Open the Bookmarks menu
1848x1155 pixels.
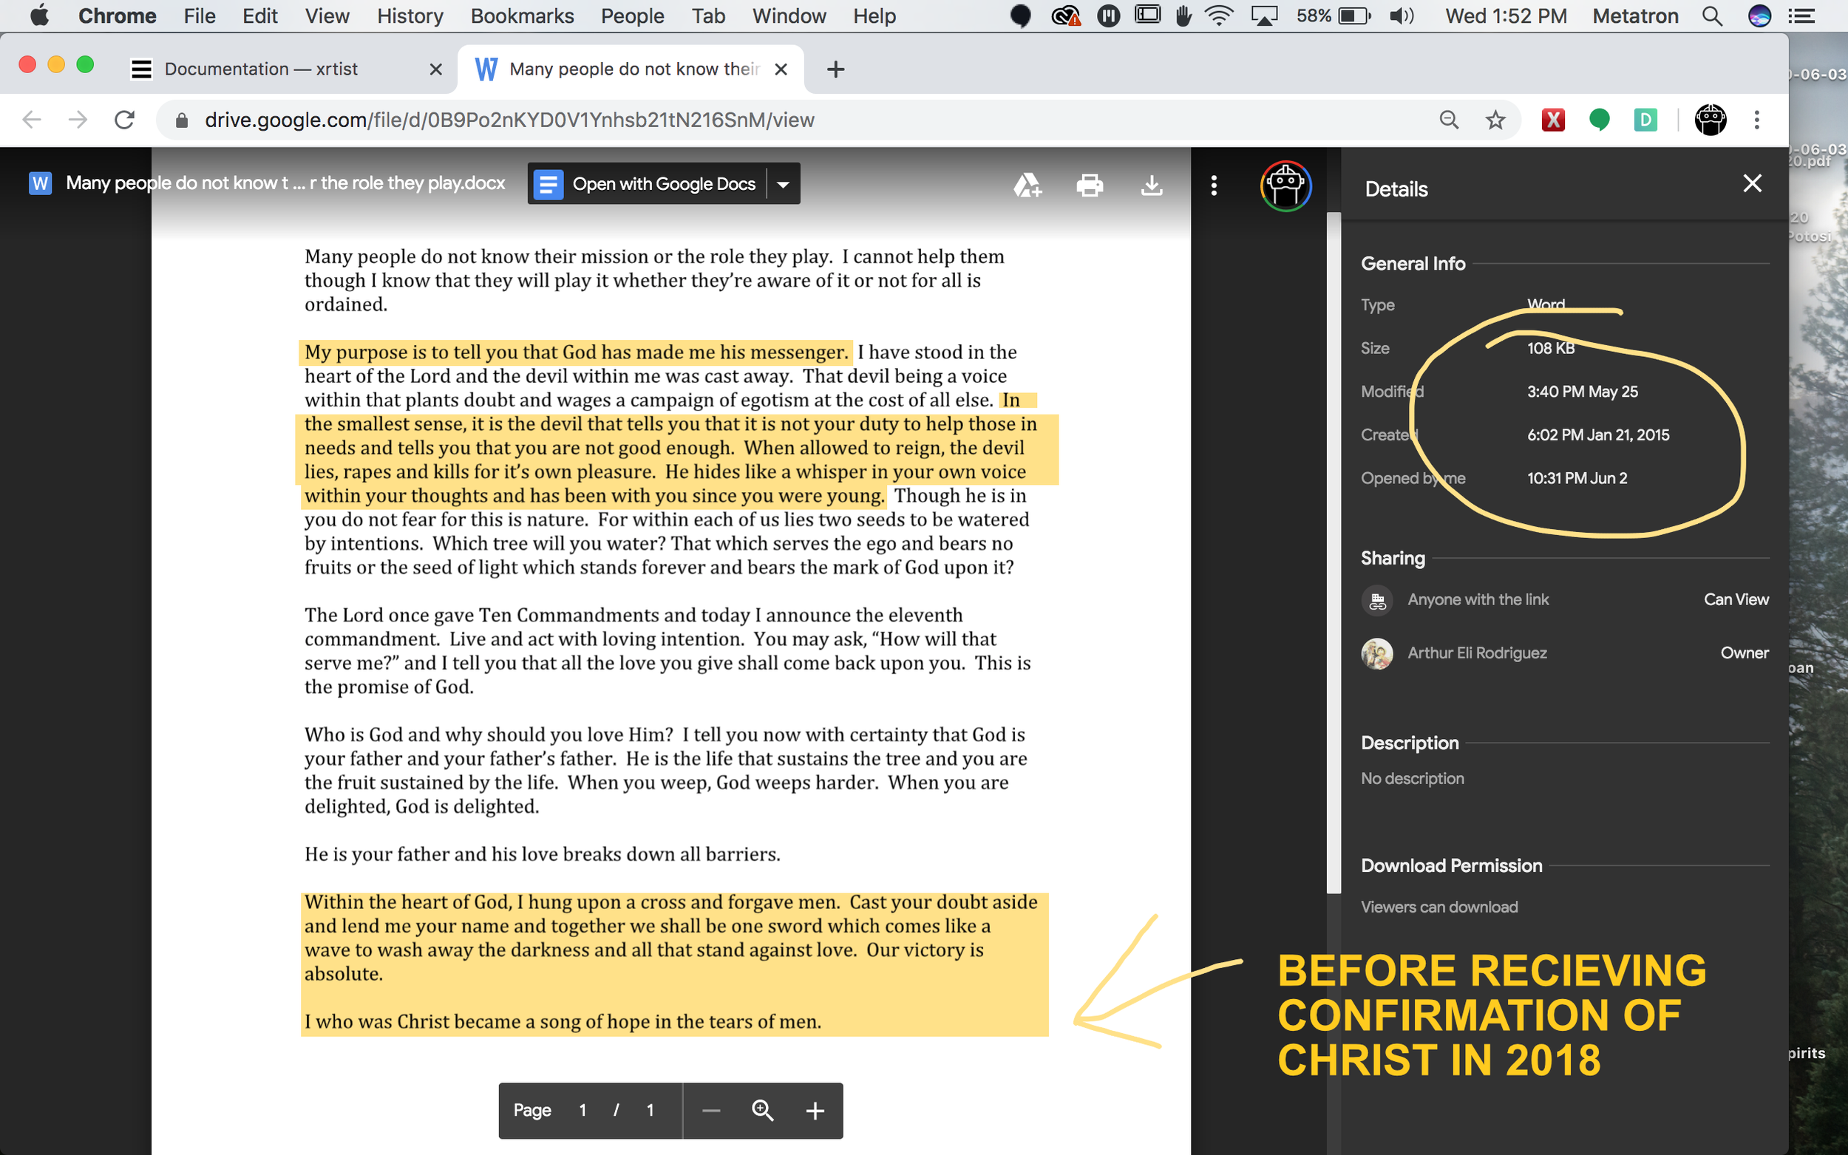(x=522, y=16)
